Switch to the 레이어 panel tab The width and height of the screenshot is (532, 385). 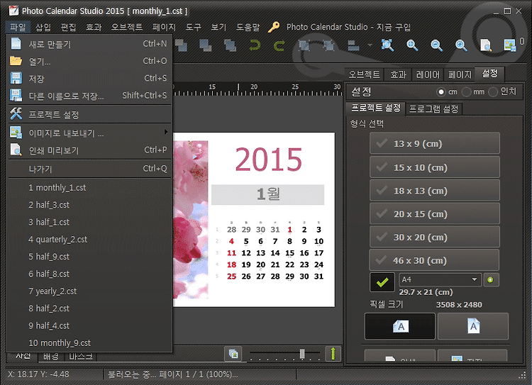pyautogui.click(x=428, y=74)
